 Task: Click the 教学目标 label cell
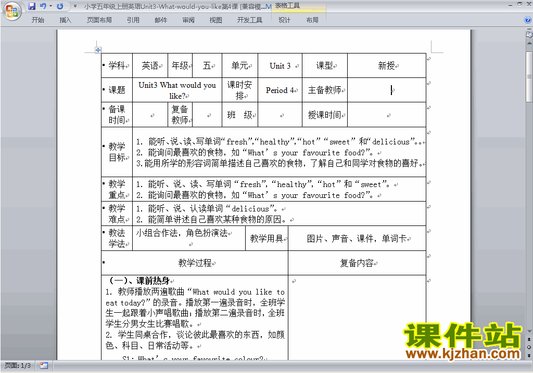[x=117, y=152]
